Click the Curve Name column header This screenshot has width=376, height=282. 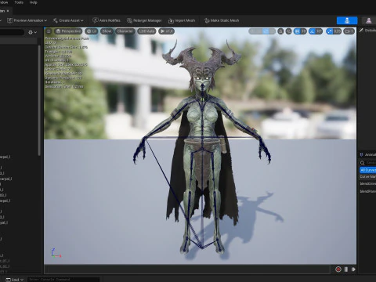[367, 177]
